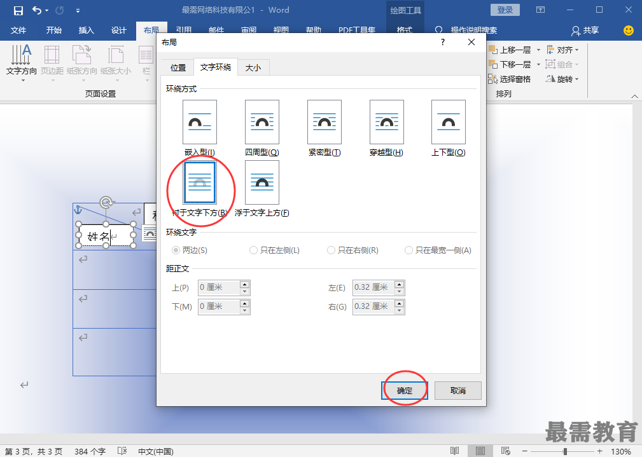
Task: Increase the 上(P) distance spinner
Action: click(x=245, y=284)
